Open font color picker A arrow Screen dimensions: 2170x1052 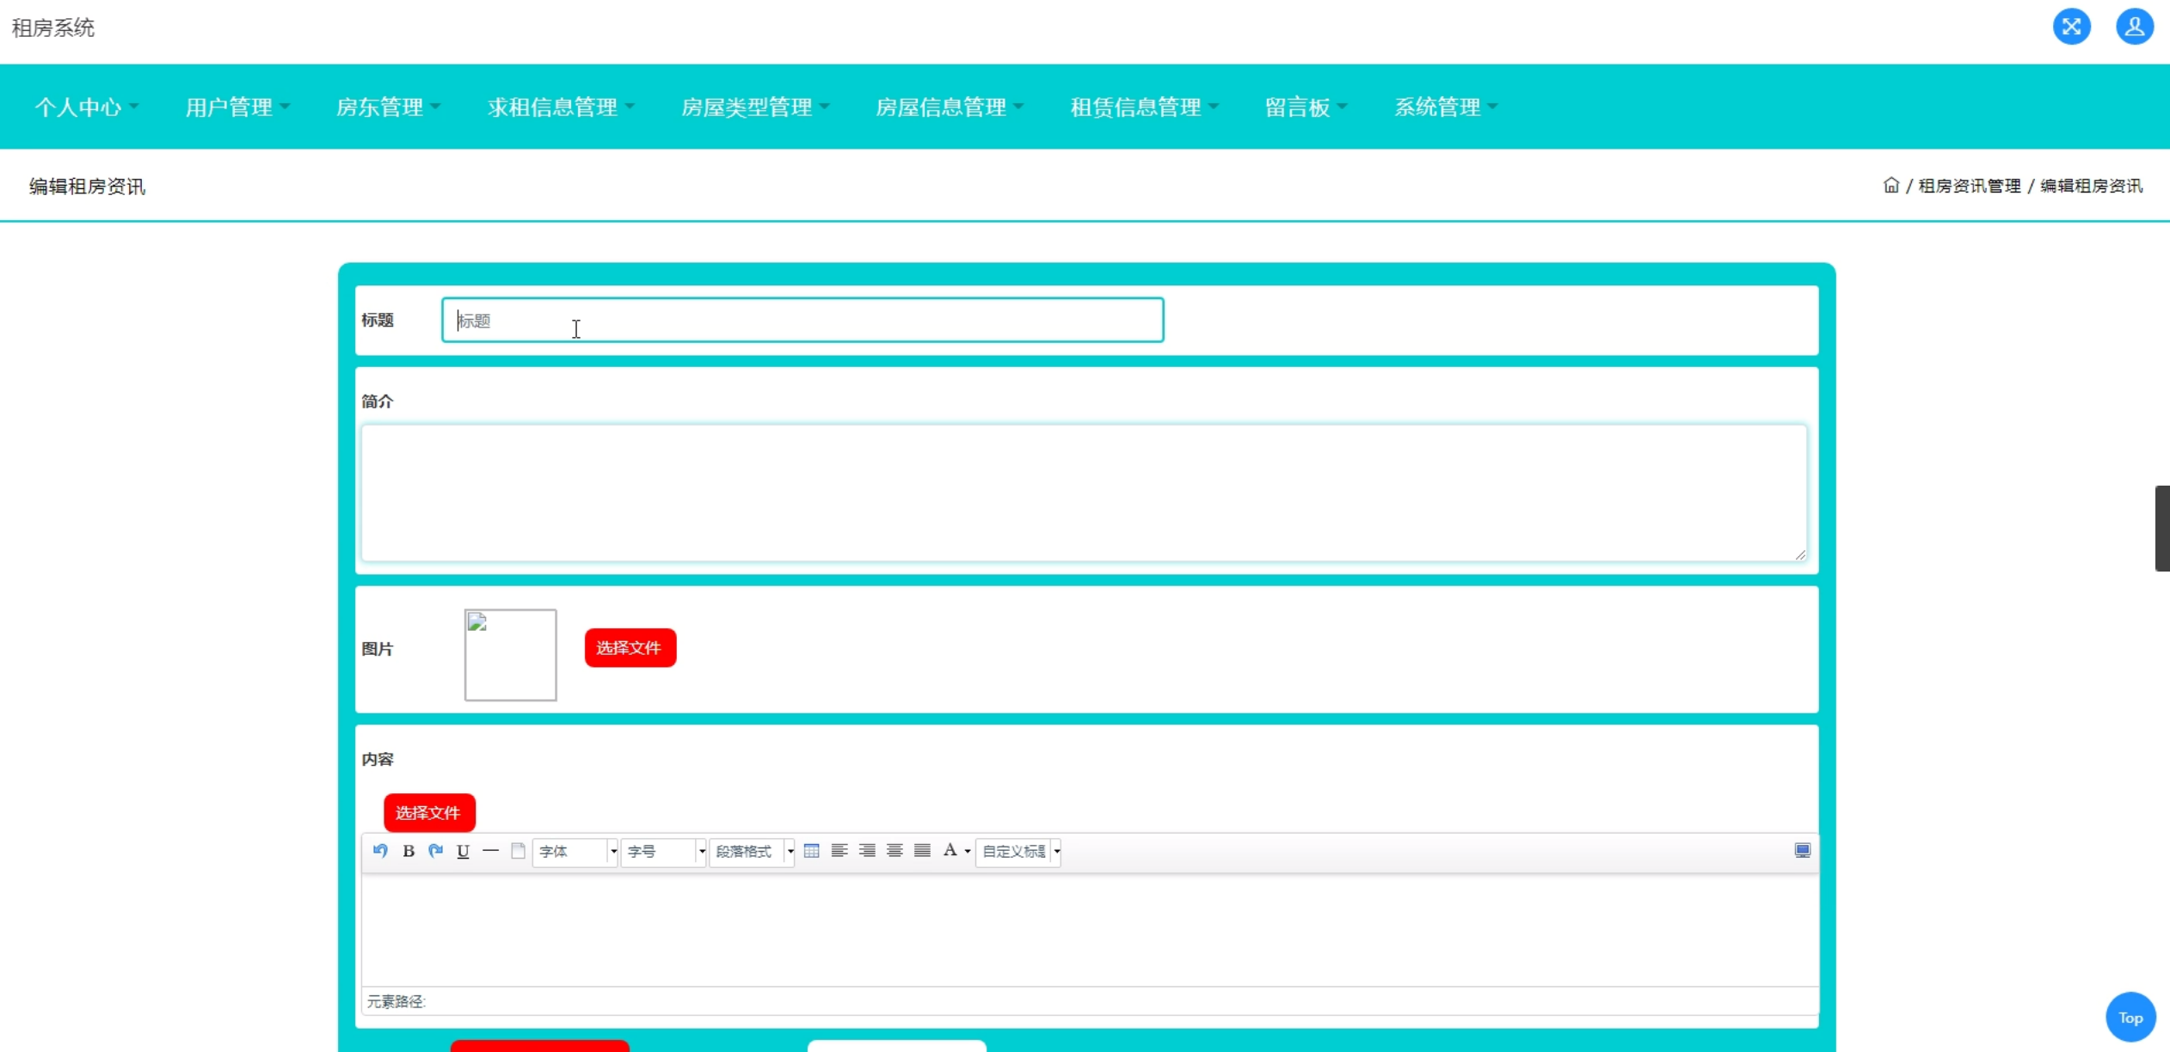pyautogui.click(x=968, y=852)
